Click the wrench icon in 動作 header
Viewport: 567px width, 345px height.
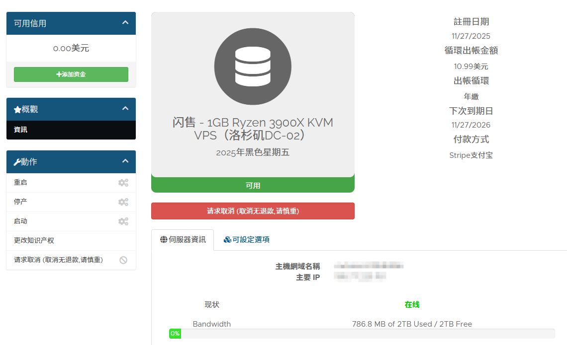[17, 162]
